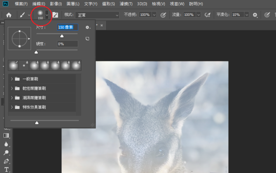Expand the 一般筆刷 folder
The height and width of the screenshot is (173, 276).
(x=12, y=79)
